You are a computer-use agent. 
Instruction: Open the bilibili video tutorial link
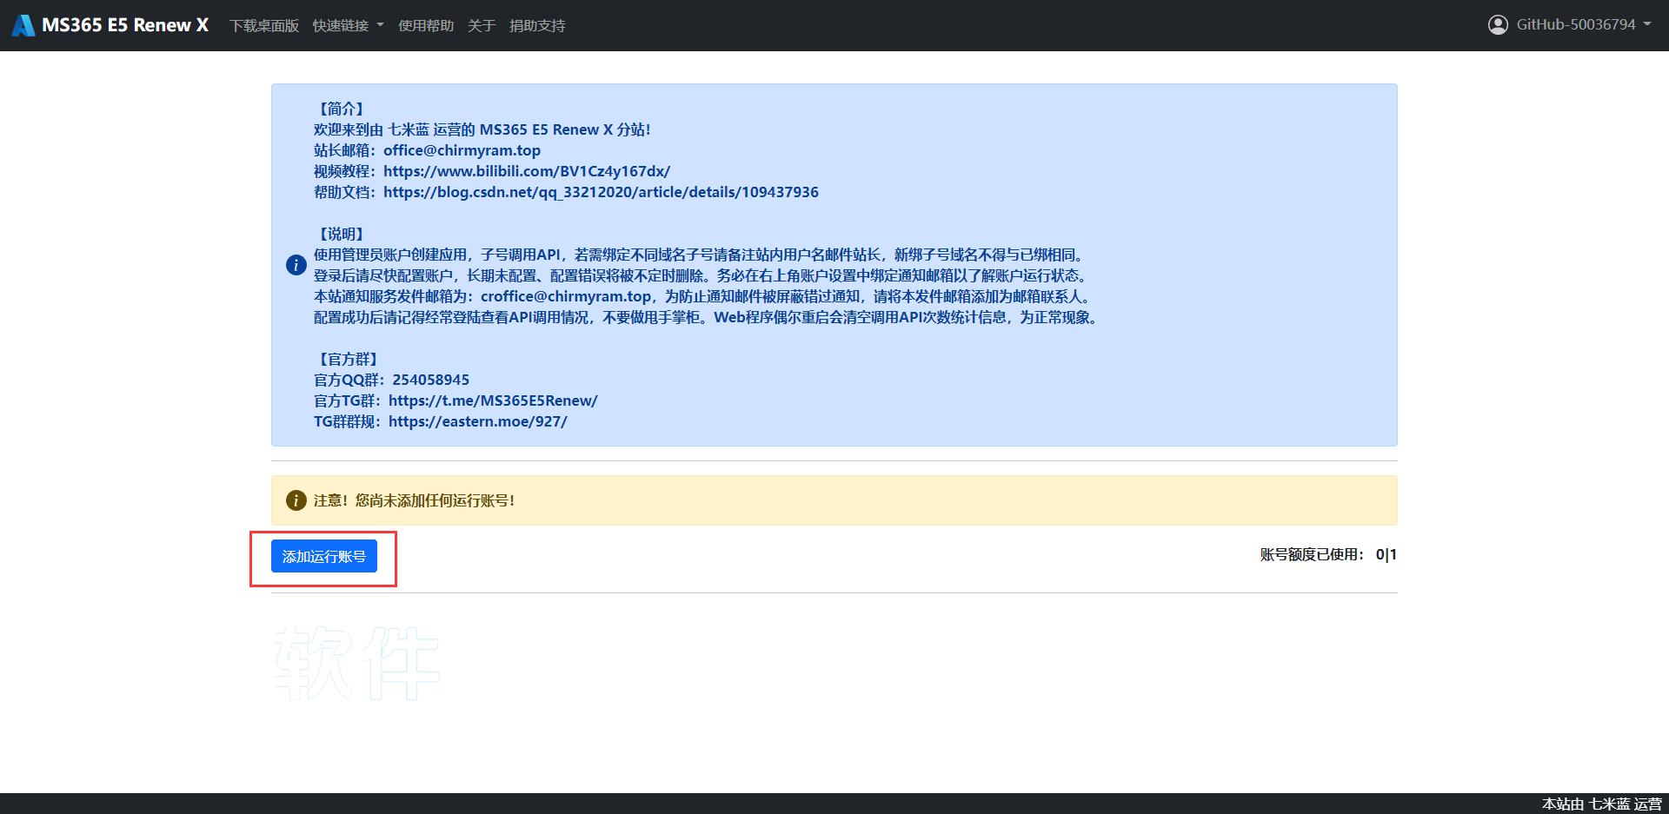click(x=527, y=171)
